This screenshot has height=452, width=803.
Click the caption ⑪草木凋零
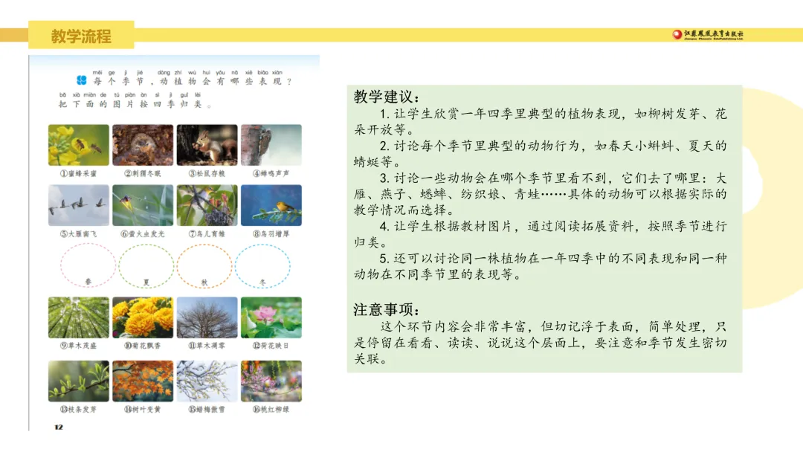(207, 346)
